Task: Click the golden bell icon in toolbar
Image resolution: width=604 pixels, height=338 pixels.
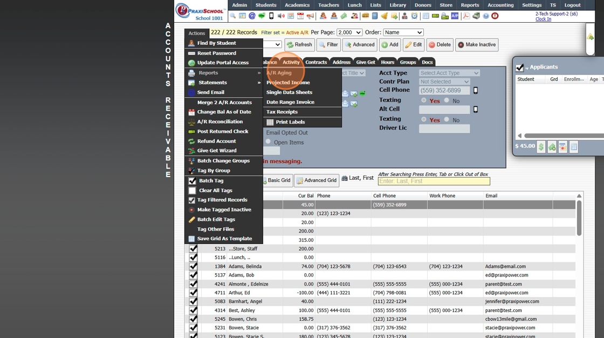Action: tap(384, 16)
